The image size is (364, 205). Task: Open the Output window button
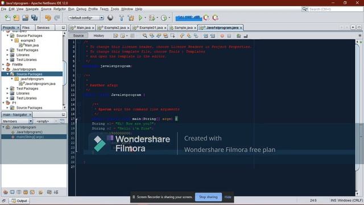tap(19, 200)
